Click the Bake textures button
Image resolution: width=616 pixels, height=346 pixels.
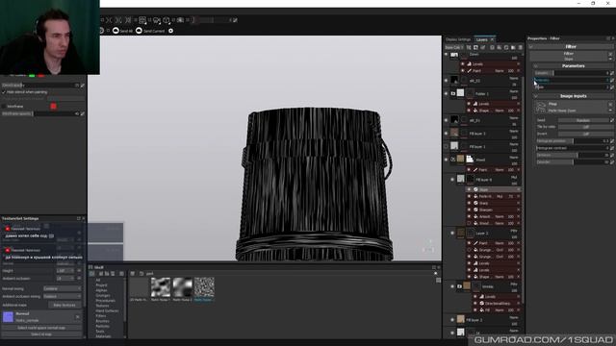coord(64,305)
